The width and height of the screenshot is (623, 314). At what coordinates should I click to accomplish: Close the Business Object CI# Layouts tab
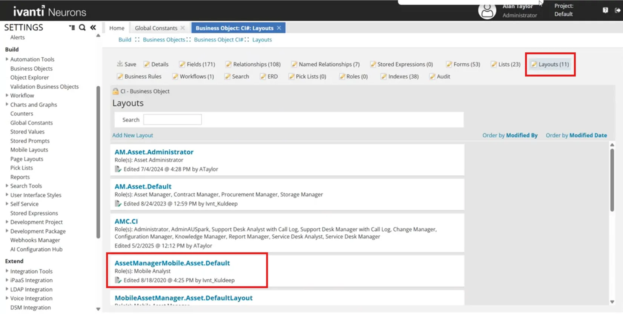[279, 28]
